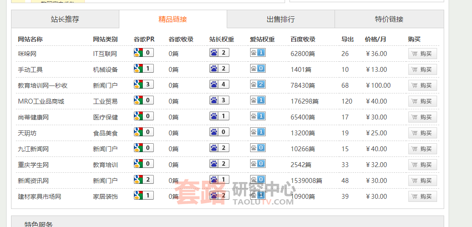Click Google PR badge in 手动工具 row

point(144,68)
